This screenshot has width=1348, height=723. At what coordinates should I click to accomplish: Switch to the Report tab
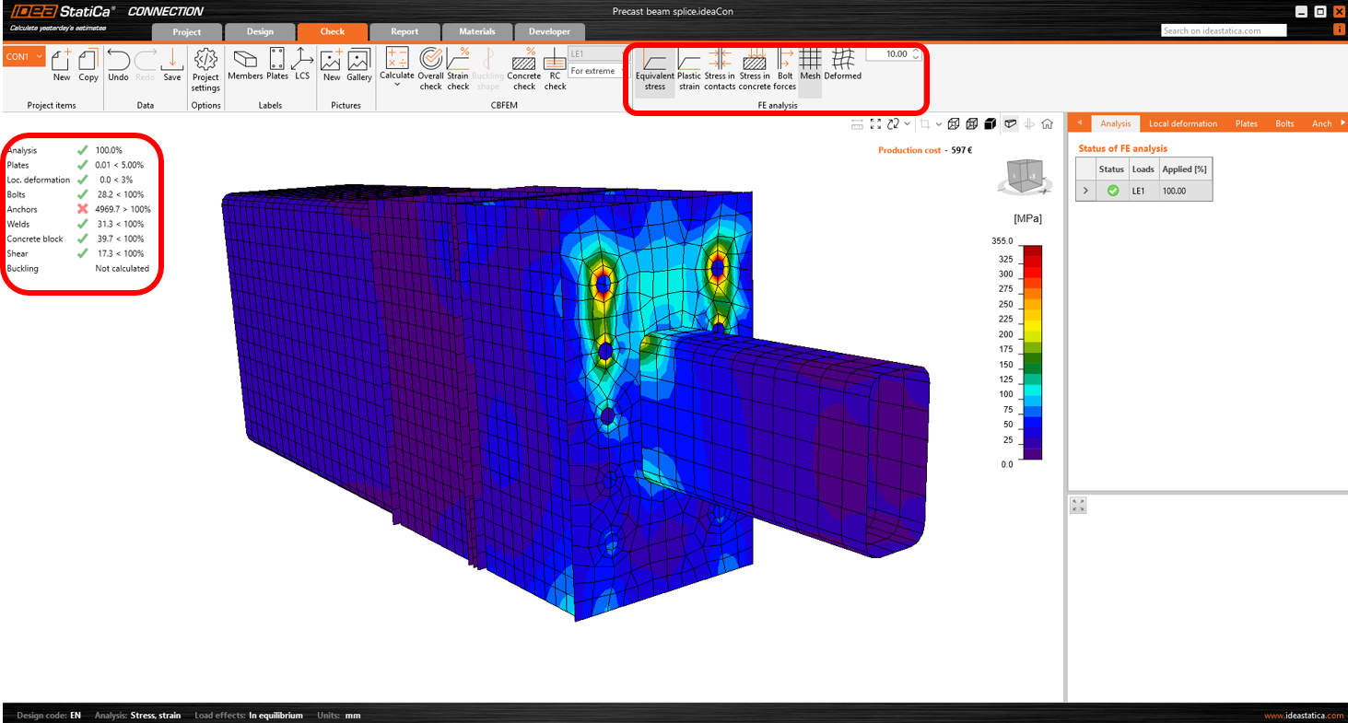pyautogui.click(x=404, y=32)
